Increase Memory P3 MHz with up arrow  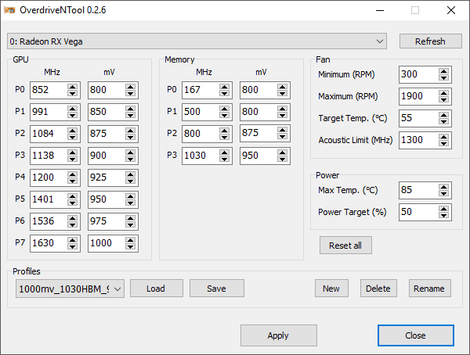tap(224, 152)
